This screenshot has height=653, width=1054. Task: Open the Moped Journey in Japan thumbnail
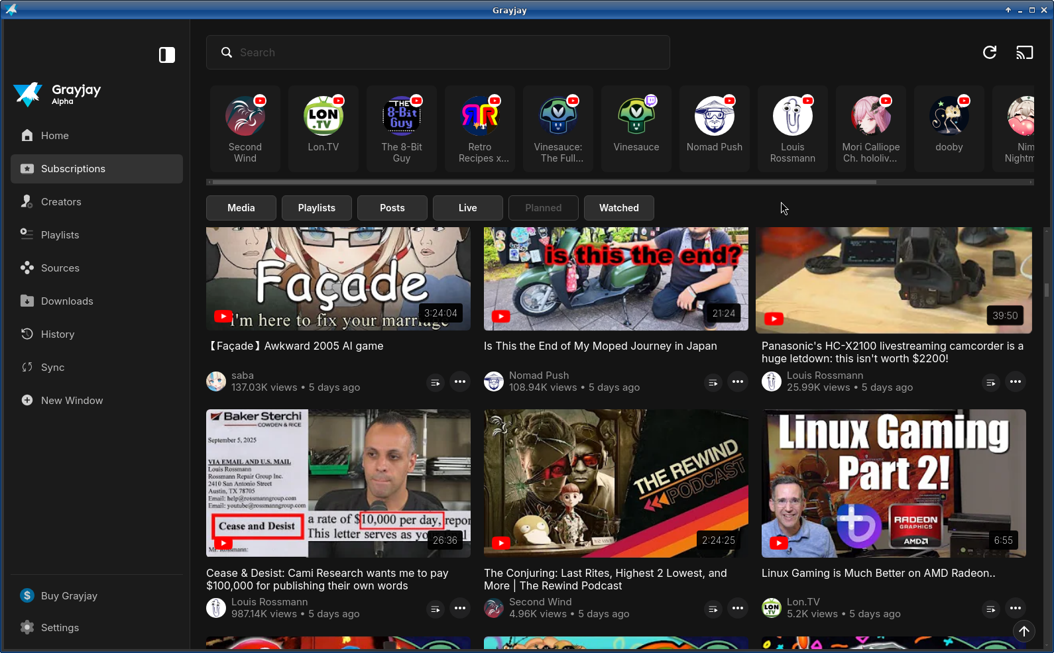coord(616,279)
